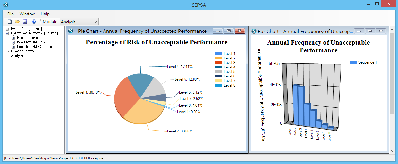Click the Level 3 legend color swatch
The image size is (398, 164).
click(218, 63)
